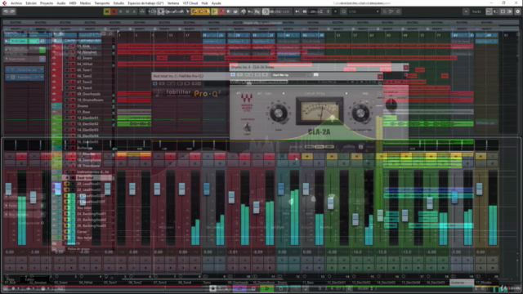The height and width of the screenshot is (294, 523).
Task: Select the 04_HiHat track
Action: pyautogui.click(x=84, y=64)
